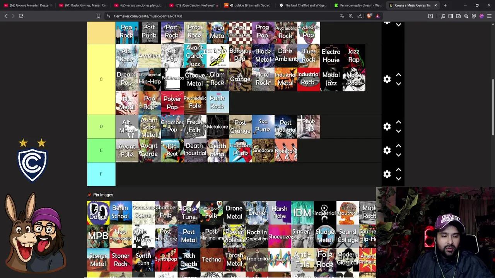Screen dimensions: 495x278
Task: Open a new browser tab with plus
Action: [445, 5]
